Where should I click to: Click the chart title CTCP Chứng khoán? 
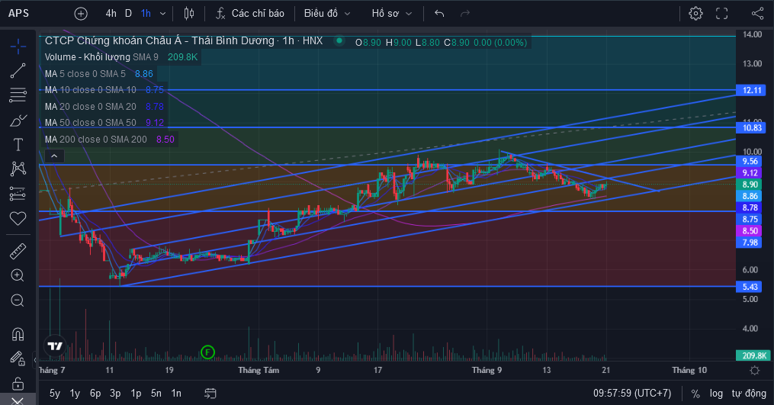pos(184,41)
